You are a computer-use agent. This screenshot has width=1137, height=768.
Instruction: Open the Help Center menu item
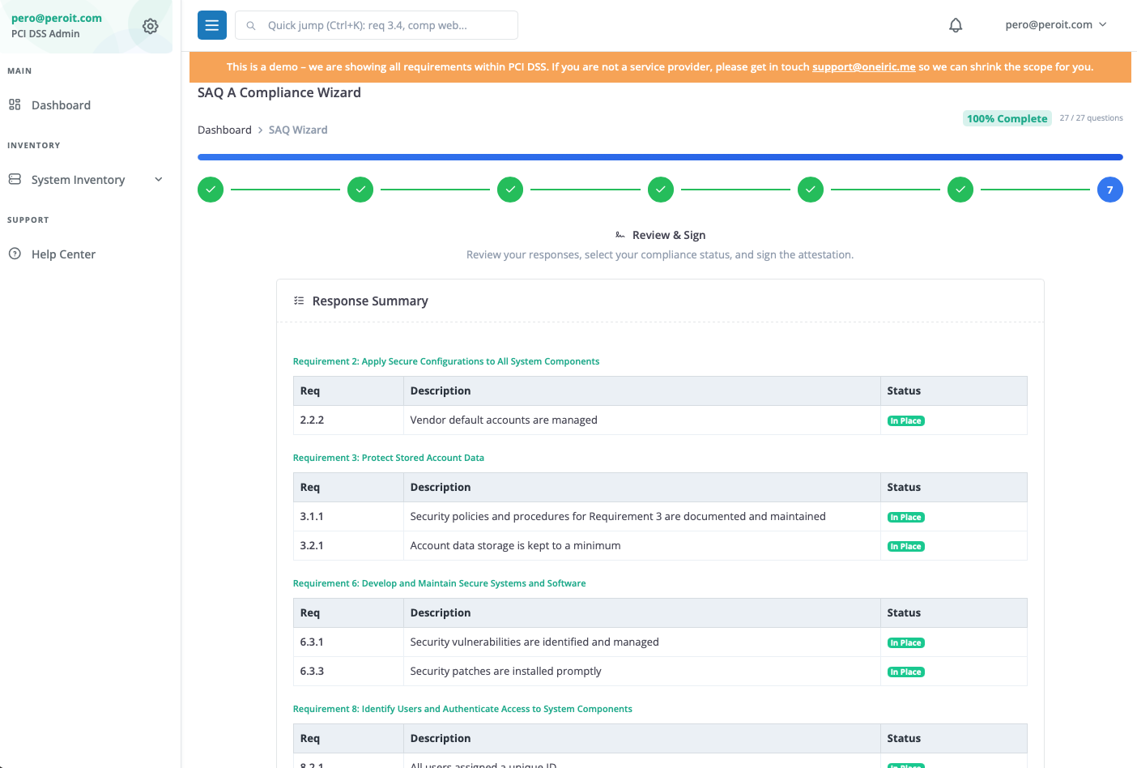tap(63, 254)
